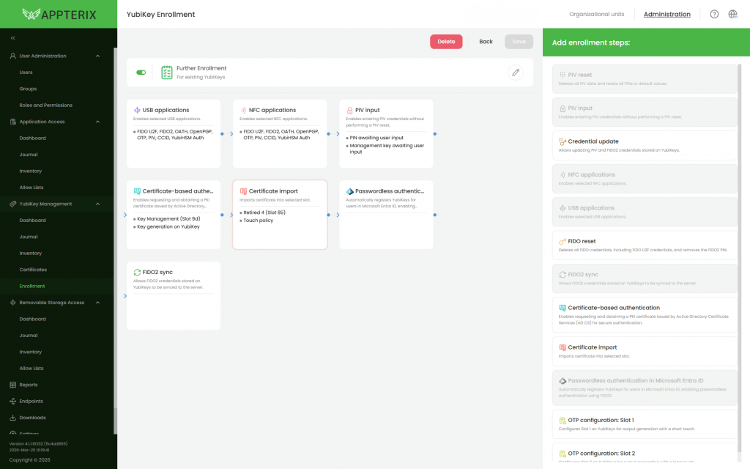This screenshot has width=750, height=469.
Task: Collapse the User Administration section
Action: point(97,56)
